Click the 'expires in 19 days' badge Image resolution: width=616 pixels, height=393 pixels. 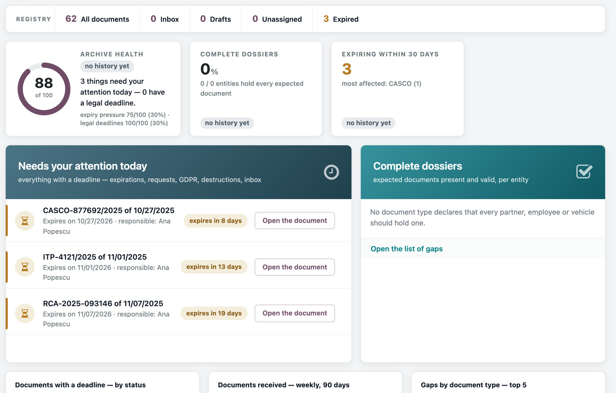pyautogui.click(x=214, y=313)
